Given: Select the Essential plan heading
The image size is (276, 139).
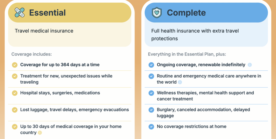Looking at the screenshot, I should coord(47,13).
